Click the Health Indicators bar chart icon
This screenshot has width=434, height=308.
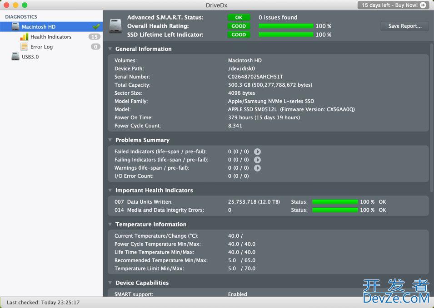(x=25, y=37)
